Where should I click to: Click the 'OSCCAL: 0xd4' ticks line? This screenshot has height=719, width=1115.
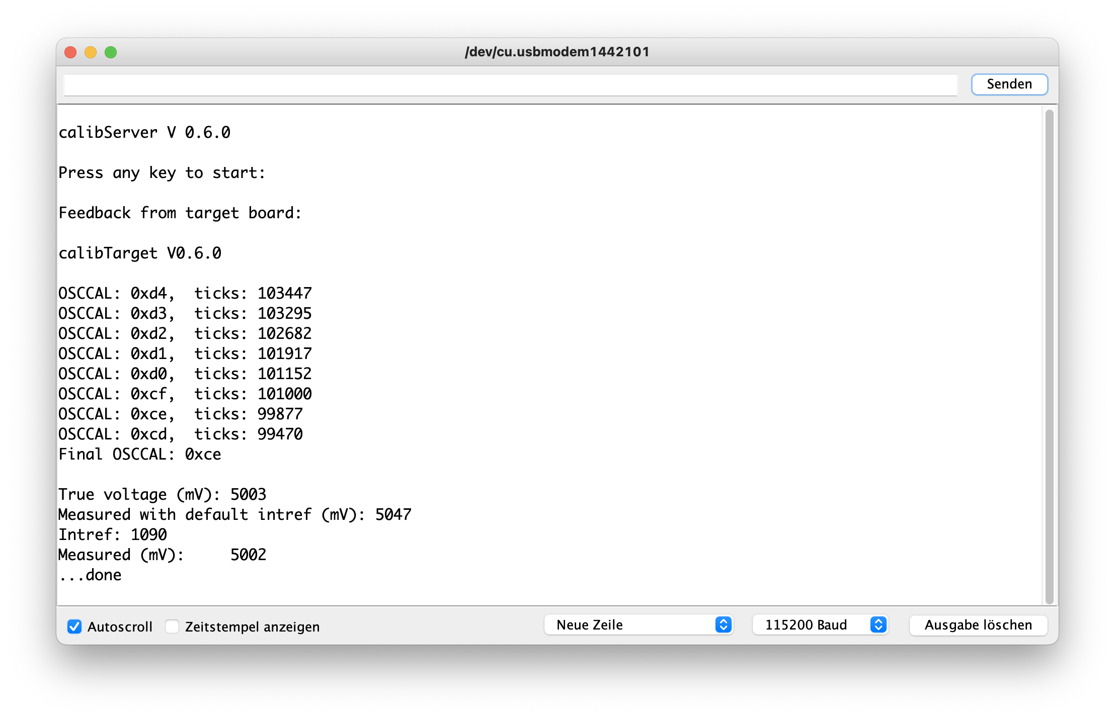point(185,293)
